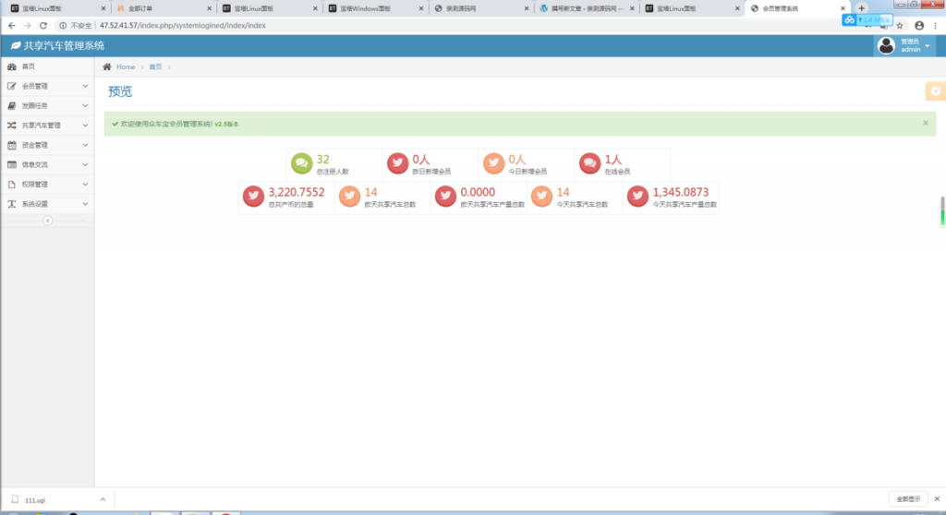Click the 全部显示 button in download bar
Image resolution: width=946 pixels, height=515 pixels.
(x=907, y=499)
